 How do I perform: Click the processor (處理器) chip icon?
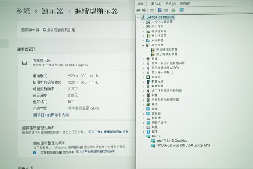click(148, 77)
